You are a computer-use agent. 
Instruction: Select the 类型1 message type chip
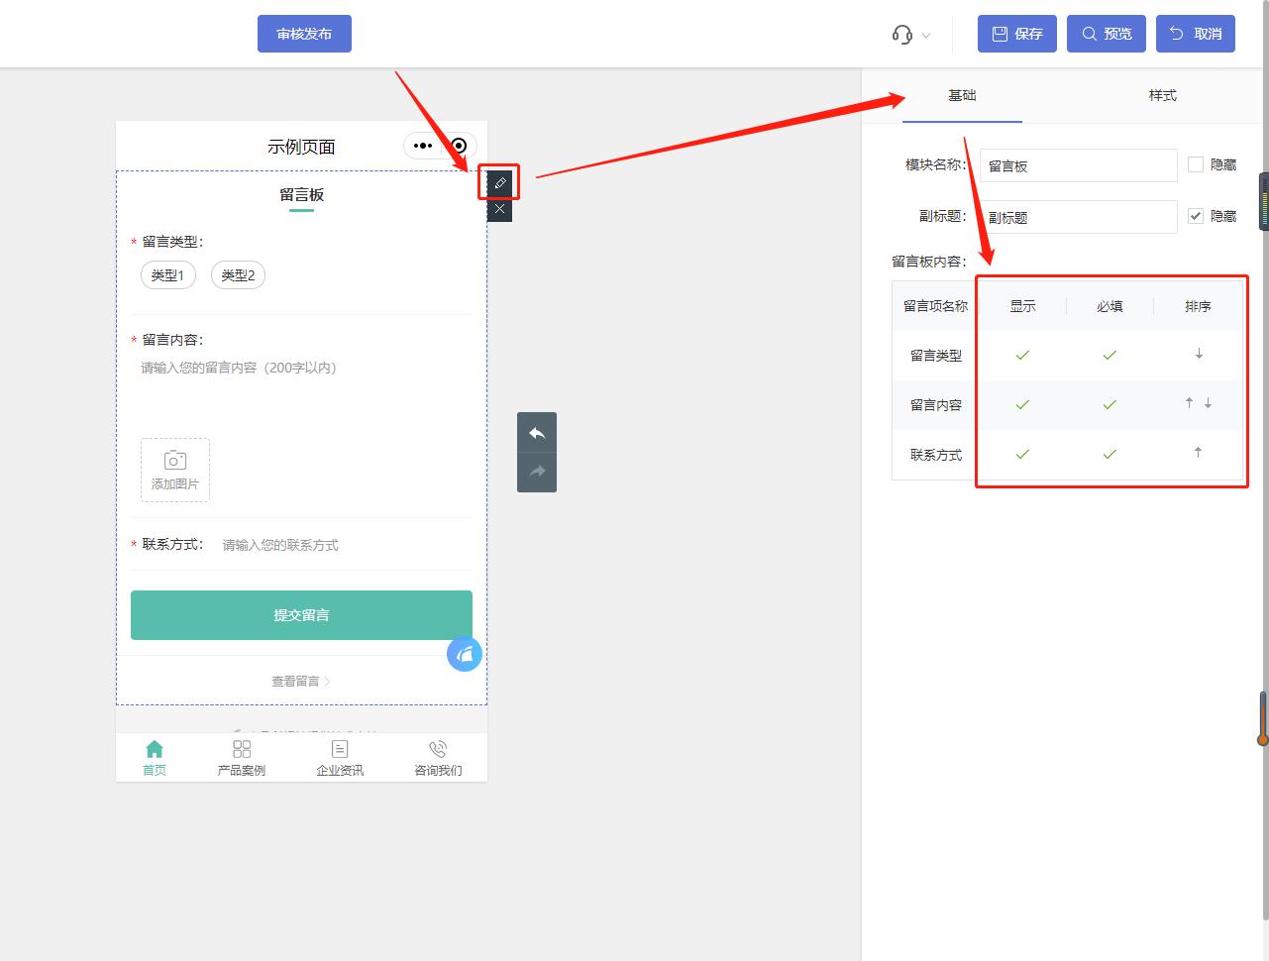tap(167, 274)
